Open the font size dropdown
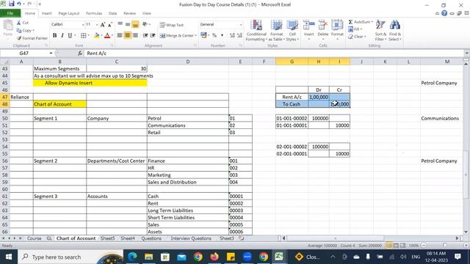This screenshot has height=264, width=470. (x=97, y=24)
